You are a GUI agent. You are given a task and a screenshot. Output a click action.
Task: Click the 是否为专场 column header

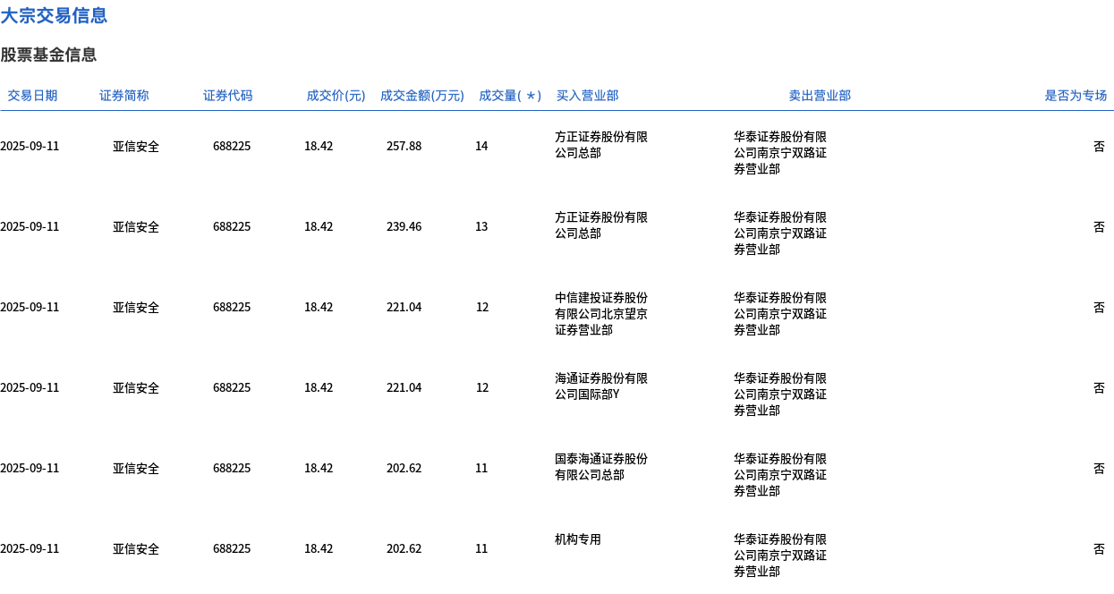pyautogui.click(x=1076, y=96)
